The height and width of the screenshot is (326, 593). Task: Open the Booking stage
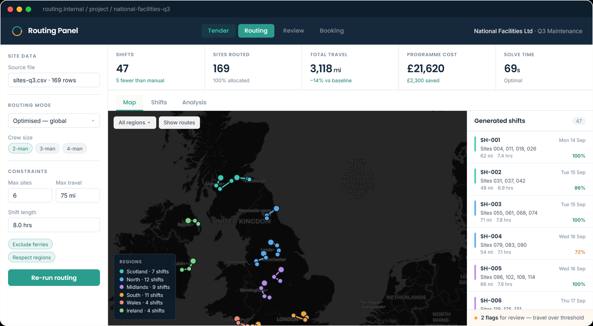[x=332, y=31]
